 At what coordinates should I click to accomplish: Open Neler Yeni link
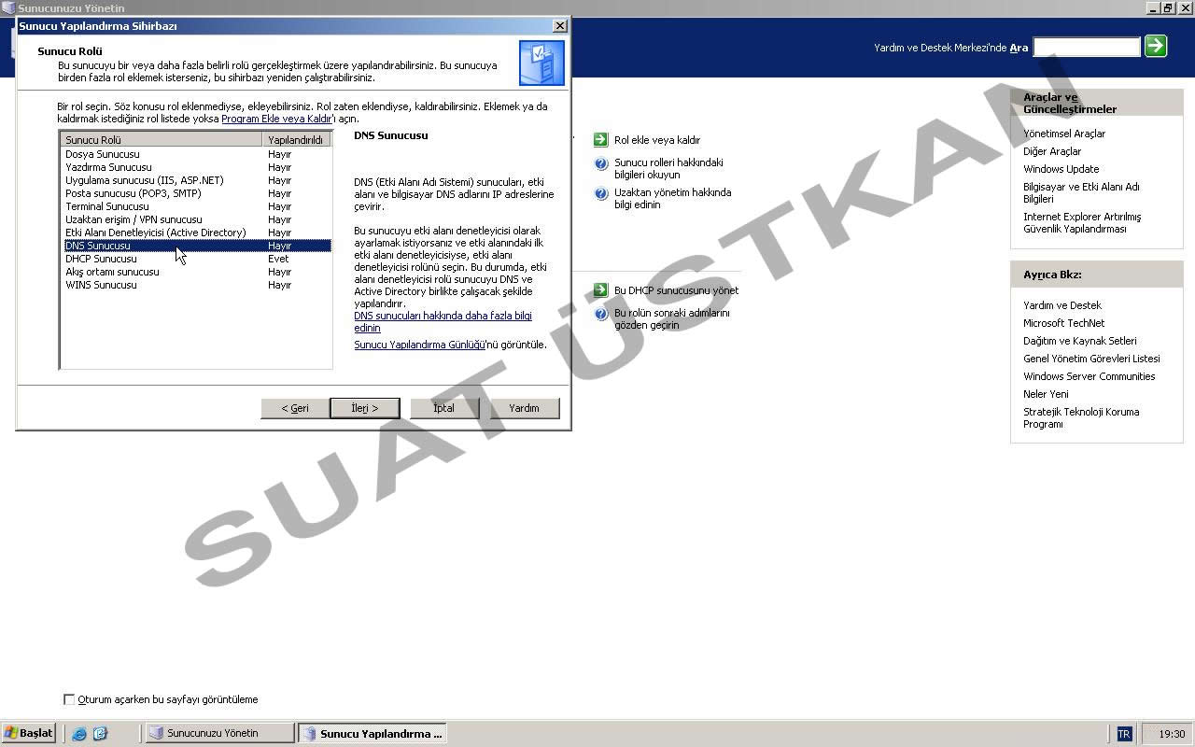coord(1046,394)
